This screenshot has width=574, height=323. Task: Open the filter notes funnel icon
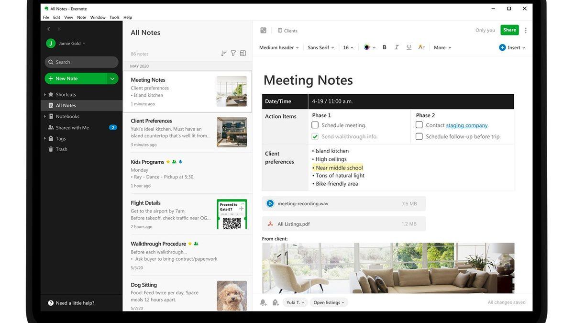coord(233,54)
